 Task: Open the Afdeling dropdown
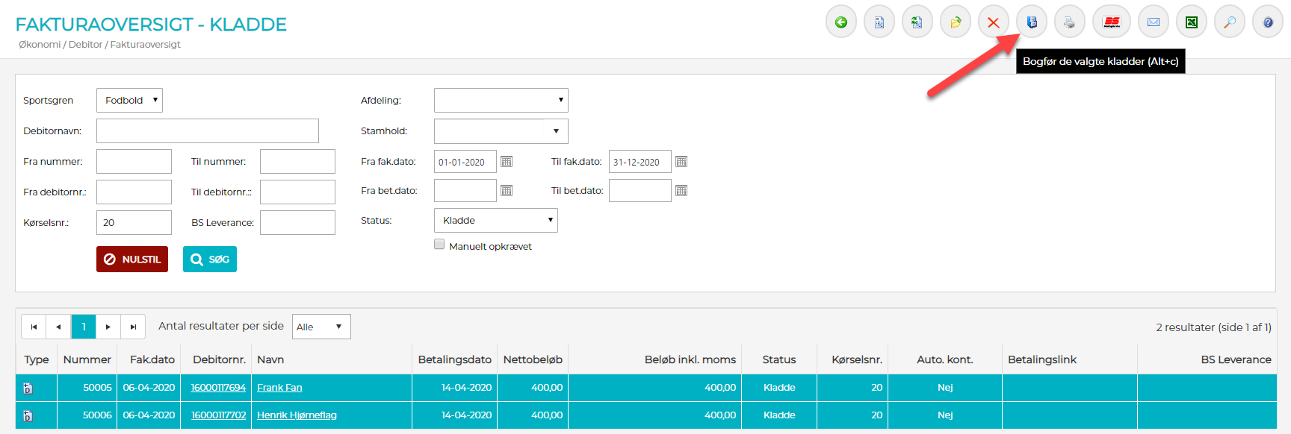[501, 101]
